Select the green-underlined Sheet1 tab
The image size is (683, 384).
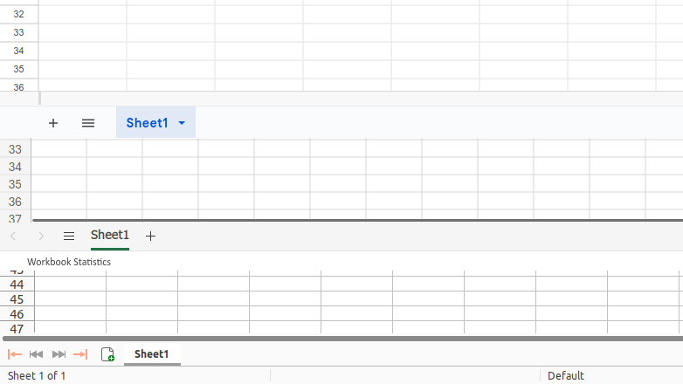[x=110, y=235]
